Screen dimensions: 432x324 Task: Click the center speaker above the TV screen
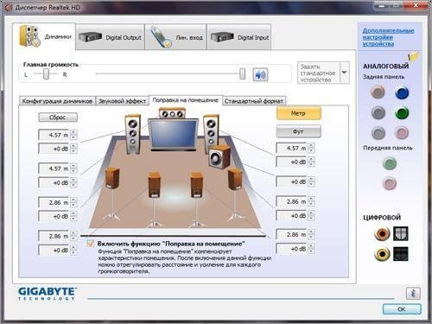click(x=172, y=113)
